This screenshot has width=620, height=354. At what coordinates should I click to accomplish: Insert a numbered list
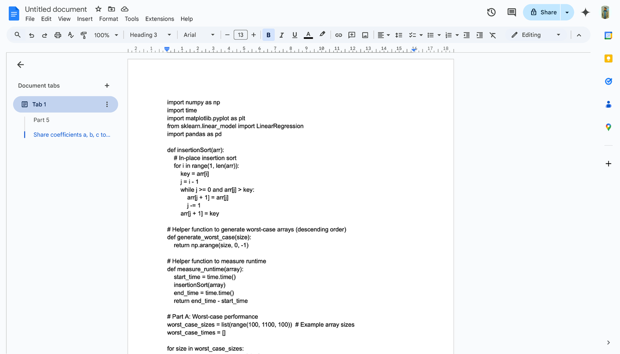(x=448, y=35)
